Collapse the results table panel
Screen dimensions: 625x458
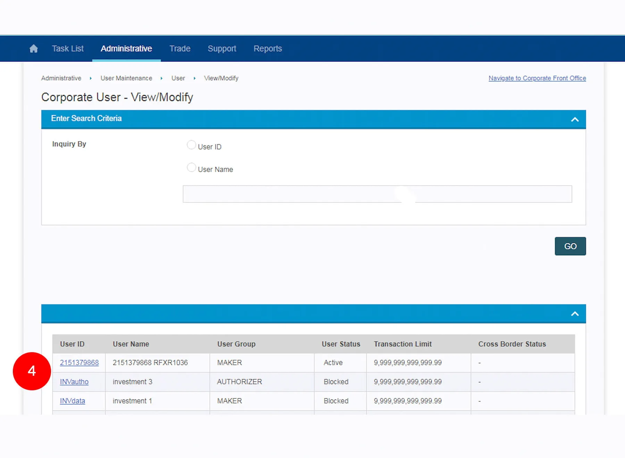(x=575, y=314)
